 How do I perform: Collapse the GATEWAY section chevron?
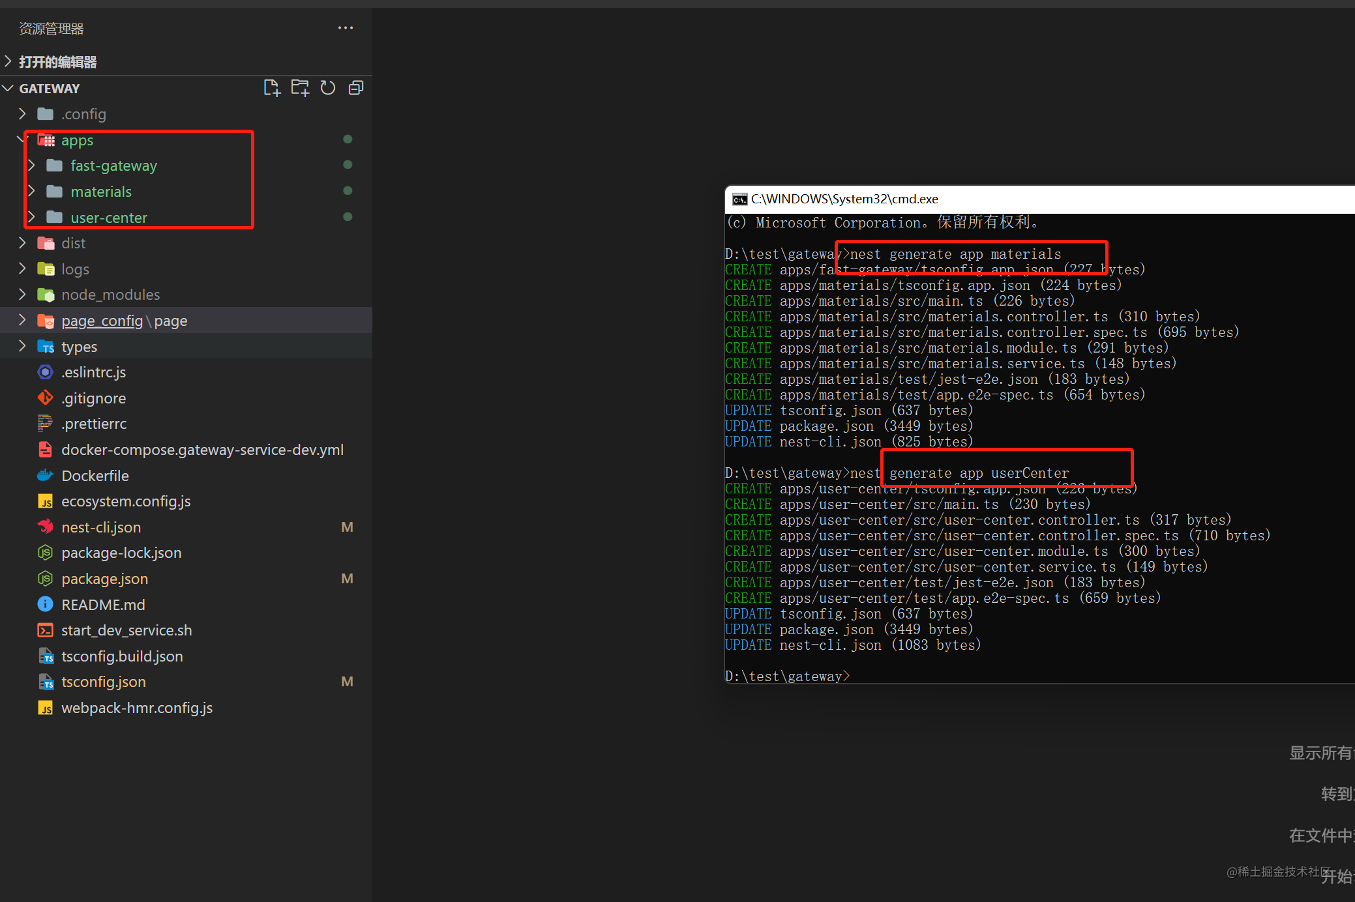point(8,88)
